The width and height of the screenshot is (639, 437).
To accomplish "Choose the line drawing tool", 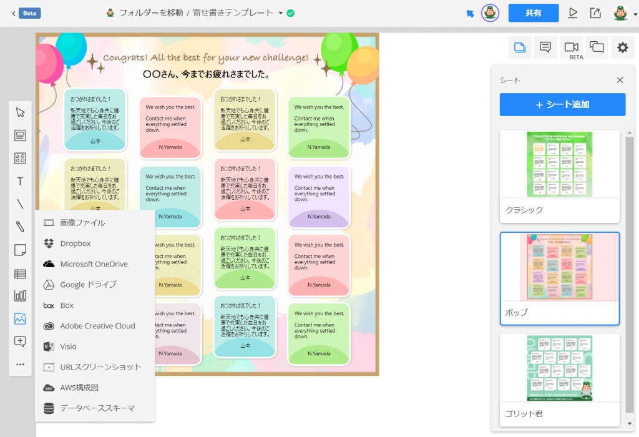I will (20, 204).
